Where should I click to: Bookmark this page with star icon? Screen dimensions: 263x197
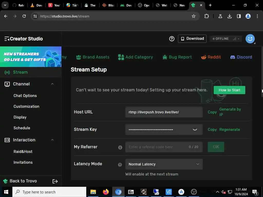194,16
